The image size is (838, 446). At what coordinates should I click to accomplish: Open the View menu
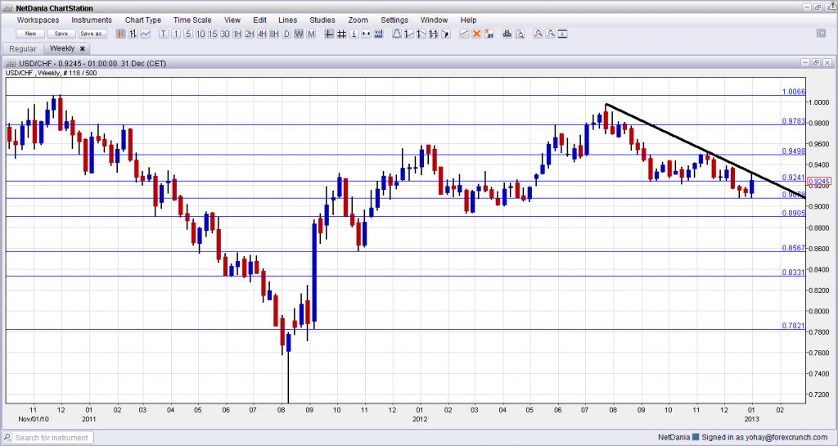pos(232,20)
